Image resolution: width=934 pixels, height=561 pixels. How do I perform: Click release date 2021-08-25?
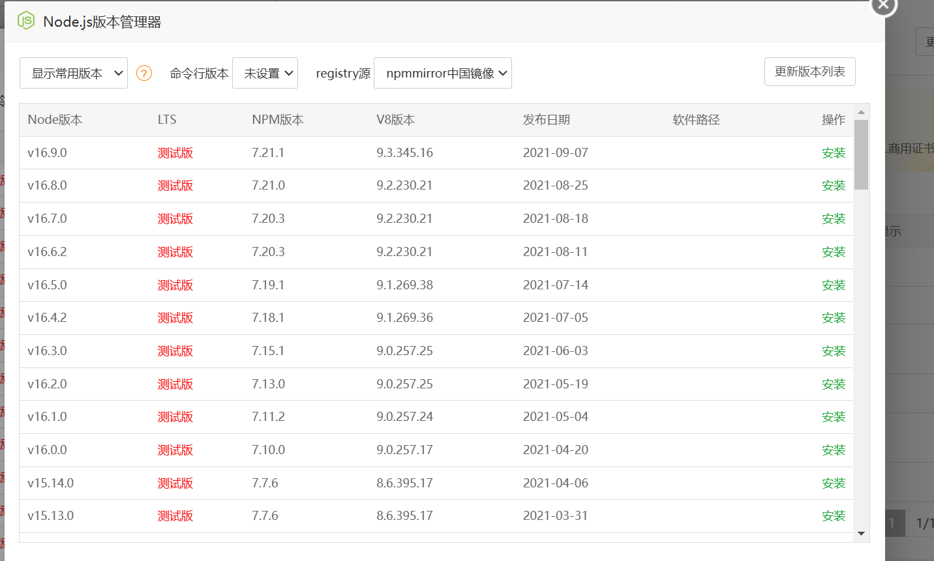556,186
